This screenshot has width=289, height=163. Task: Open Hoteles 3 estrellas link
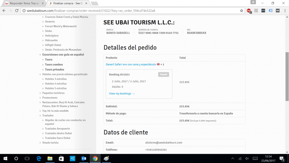point(56,79)
